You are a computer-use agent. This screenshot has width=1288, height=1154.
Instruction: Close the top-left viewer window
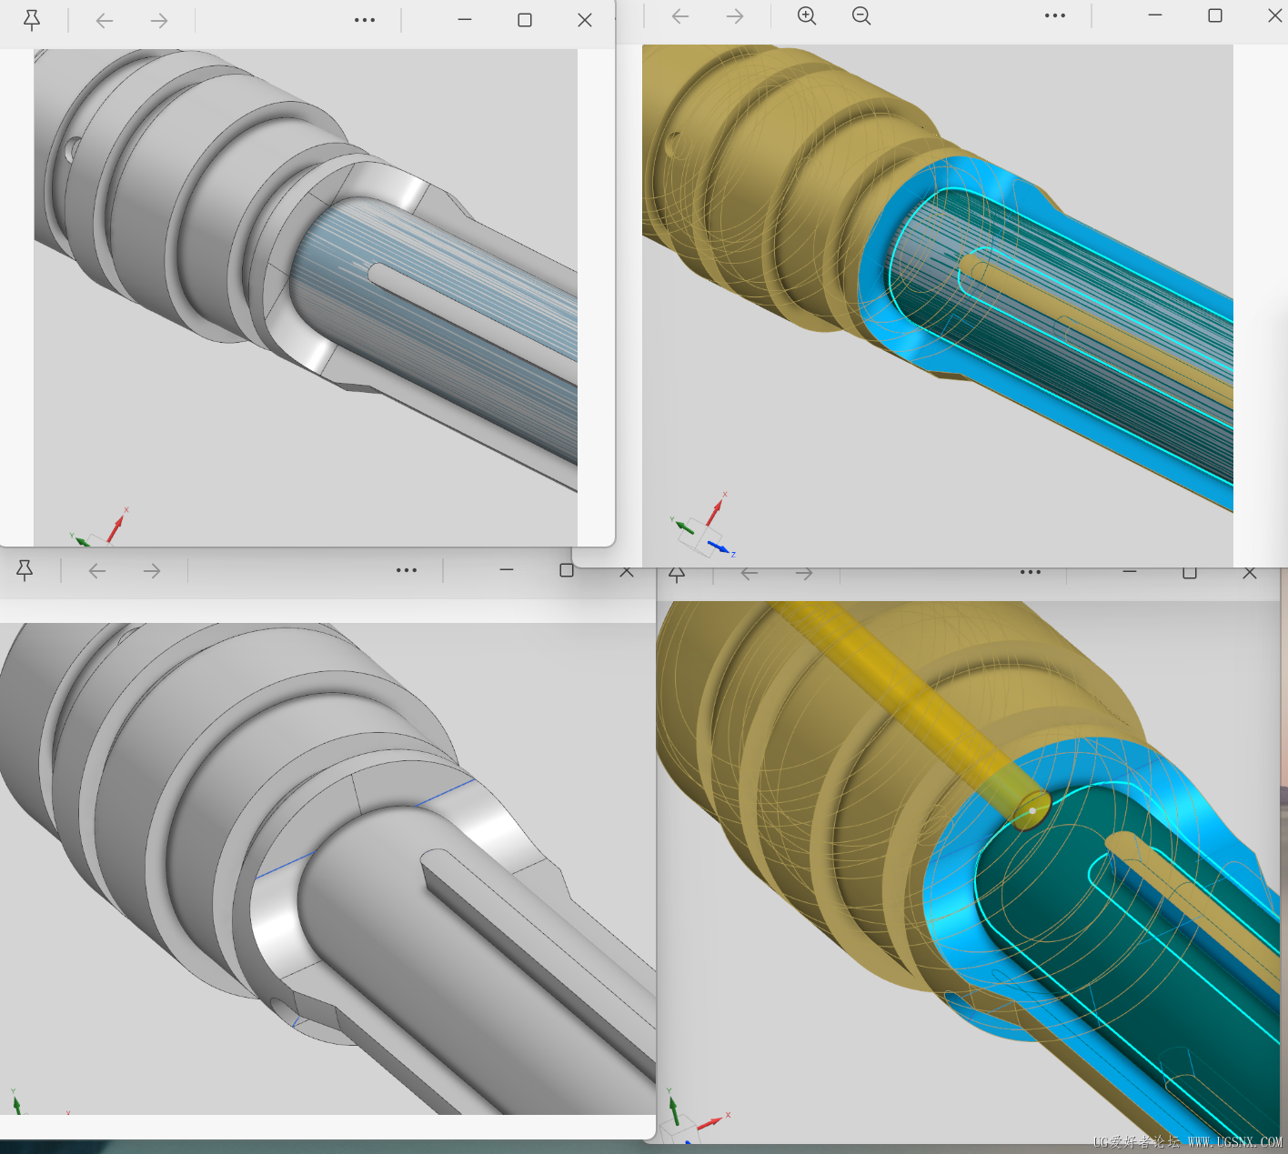[x=585, y=20]
